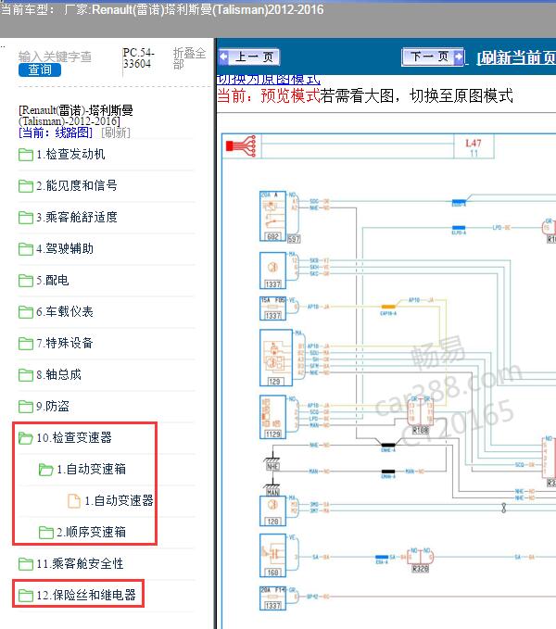Screen dimensions: 556x629
Task: Click the 刷新 link beside 当前:线路图
Action: click(116, 132)
